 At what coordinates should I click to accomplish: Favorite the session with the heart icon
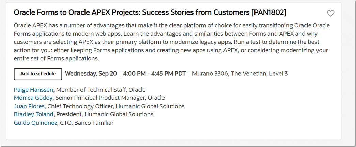[330, 13]
